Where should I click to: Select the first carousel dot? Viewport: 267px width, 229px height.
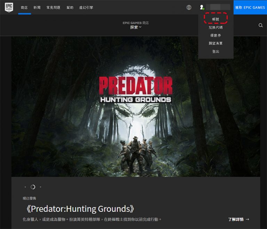[25, 187]
